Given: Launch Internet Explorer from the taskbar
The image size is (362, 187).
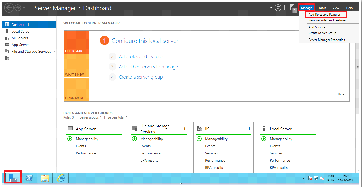Looking at the screenshot, I should coord(61,178).
